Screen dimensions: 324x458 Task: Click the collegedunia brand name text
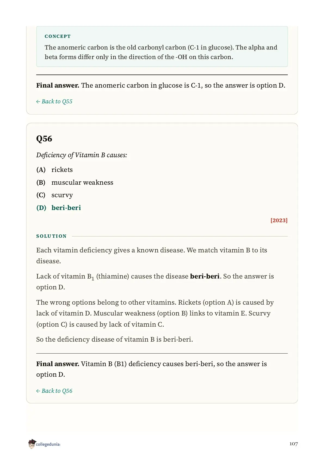pos(48,444)
